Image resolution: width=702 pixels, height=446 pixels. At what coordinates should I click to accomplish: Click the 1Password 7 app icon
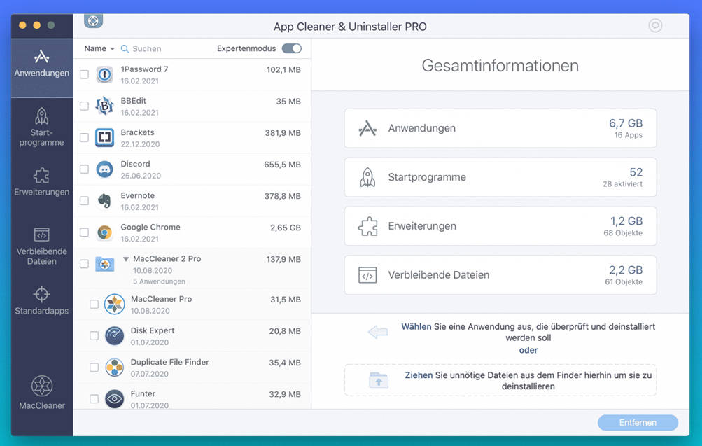point(104,74)
